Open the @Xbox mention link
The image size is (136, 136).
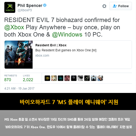(x=14, y=27)
